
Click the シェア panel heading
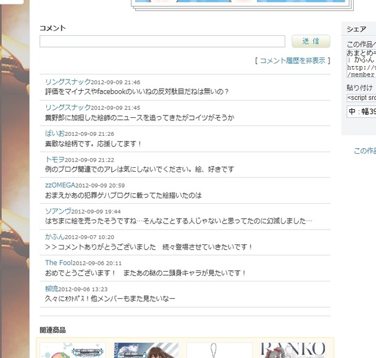pos(356,29)
